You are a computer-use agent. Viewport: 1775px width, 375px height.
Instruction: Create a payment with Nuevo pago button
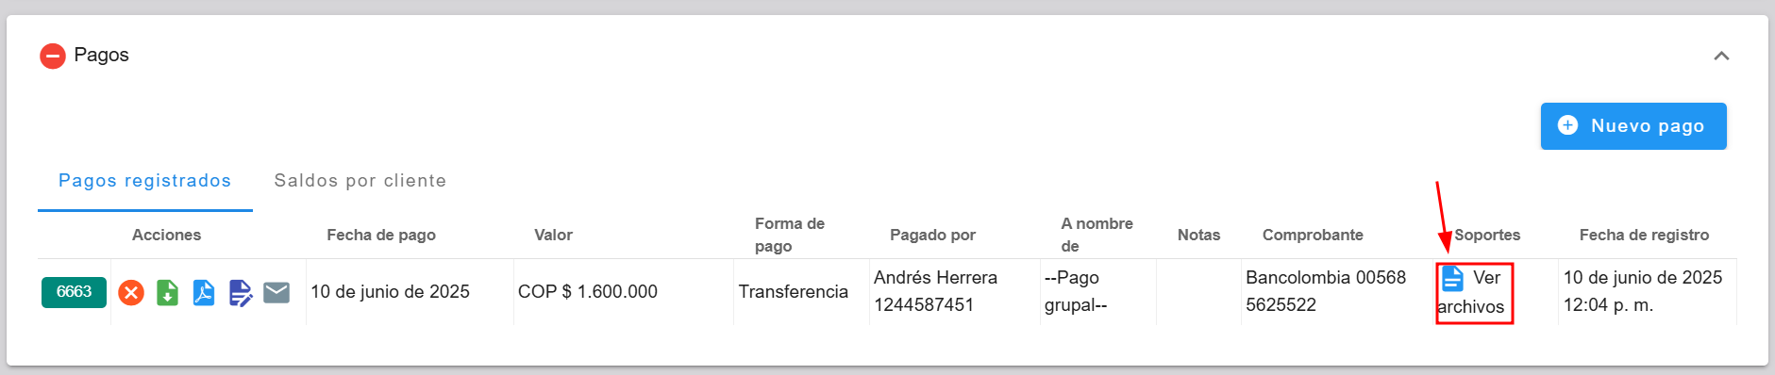click(x=1633, y=126)
